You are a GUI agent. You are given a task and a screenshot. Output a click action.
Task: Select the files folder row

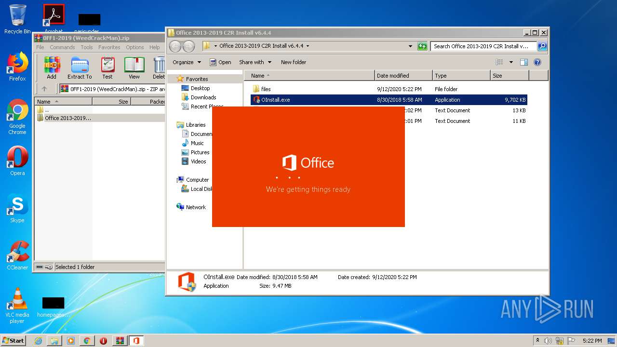(x=389, y=89)
